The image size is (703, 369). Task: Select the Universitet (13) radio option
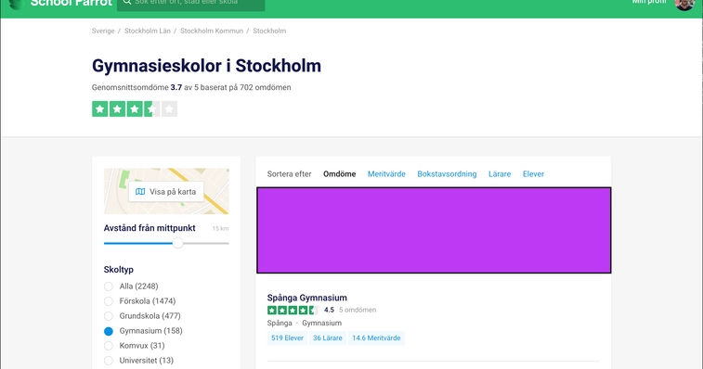pos(109,361)
